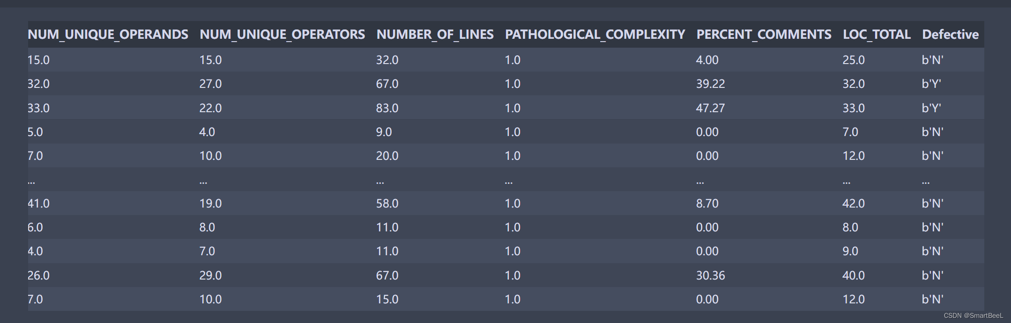The width and height of the screenshot is (1011, 323).
Task: Select the 19.0 NUM_UNIQUE_OPERATORS cell
Action: coord(210,203)
